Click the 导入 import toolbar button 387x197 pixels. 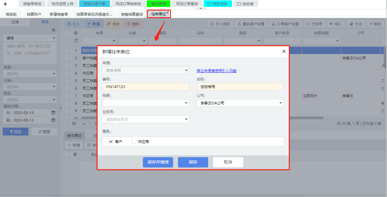coord(336,24)
